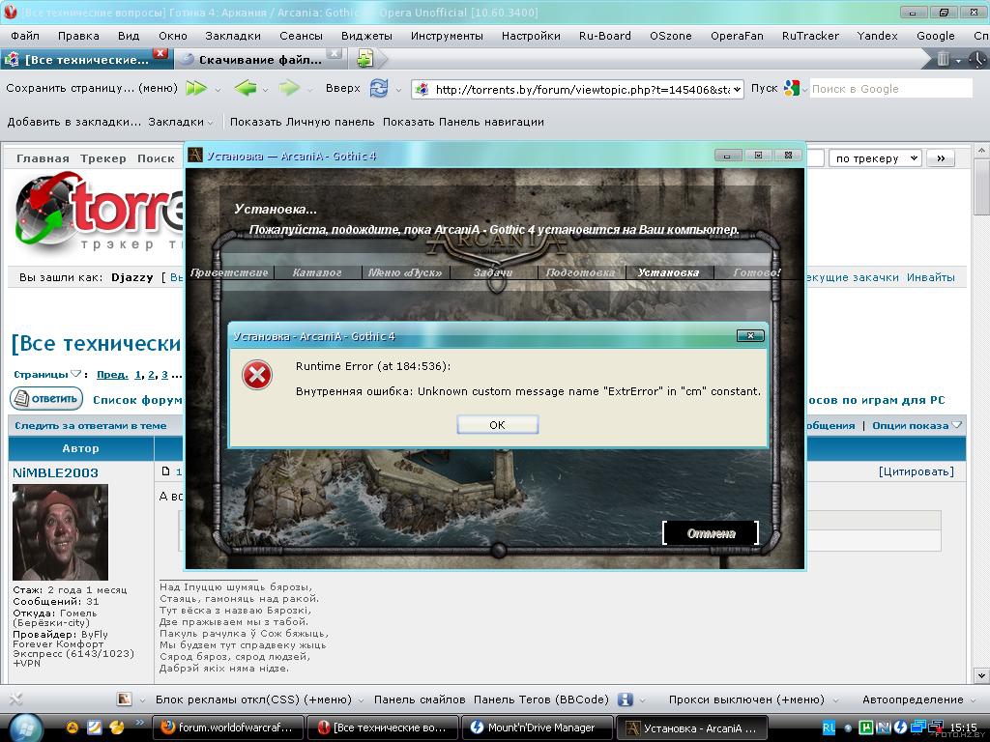The image size is (990, 742).
Task: Go forward with the green right arrow
Action: (x=289, y=88)
